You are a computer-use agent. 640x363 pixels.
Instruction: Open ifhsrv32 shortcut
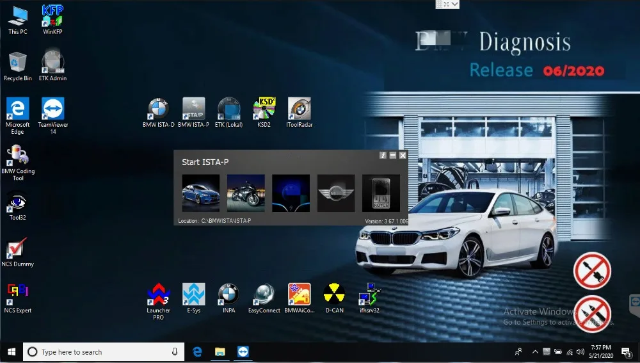pos(370,298)
